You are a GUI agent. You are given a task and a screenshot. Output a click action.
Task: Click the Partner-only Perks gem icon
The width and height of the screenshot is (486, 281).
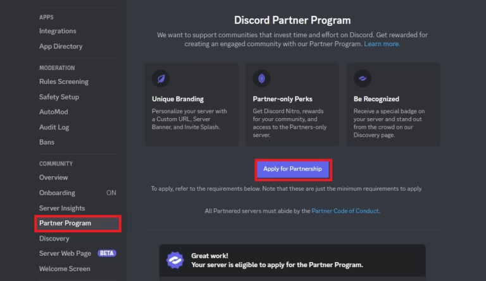[x=261, y=78]
